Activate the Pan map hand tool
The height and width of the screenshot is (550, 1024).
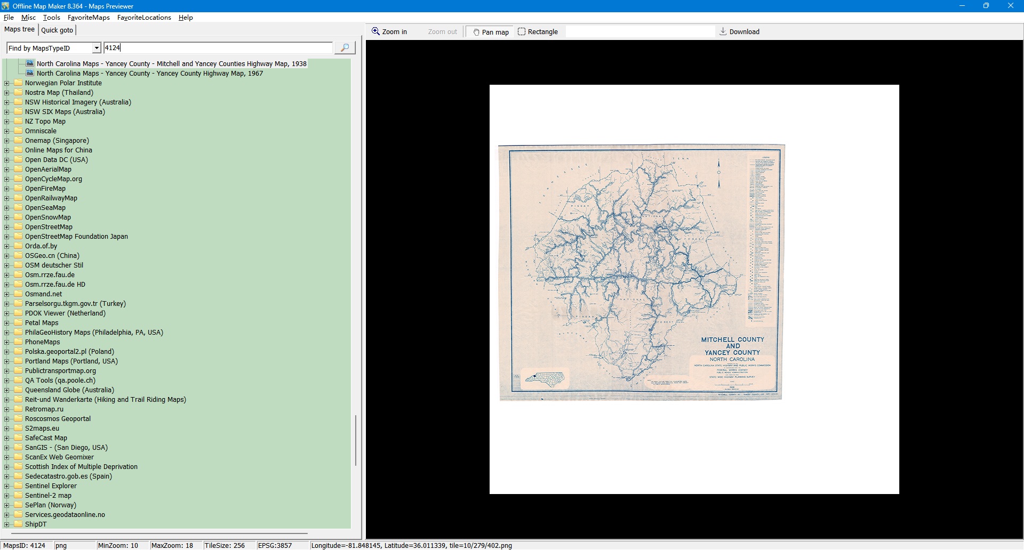[x=491, y=32]
